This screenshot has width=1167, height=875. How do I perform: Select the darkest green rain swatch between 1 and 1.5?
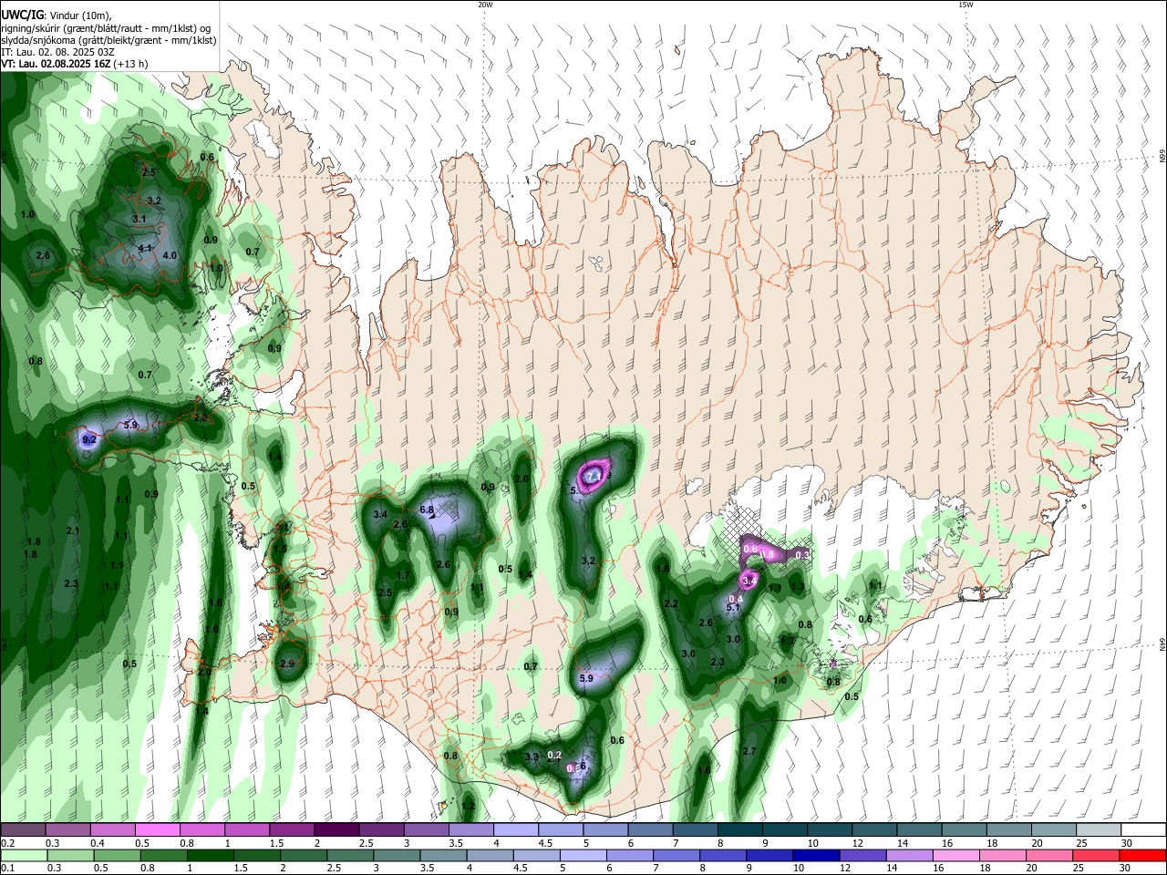pyautogui.click(x=209, y=856)
